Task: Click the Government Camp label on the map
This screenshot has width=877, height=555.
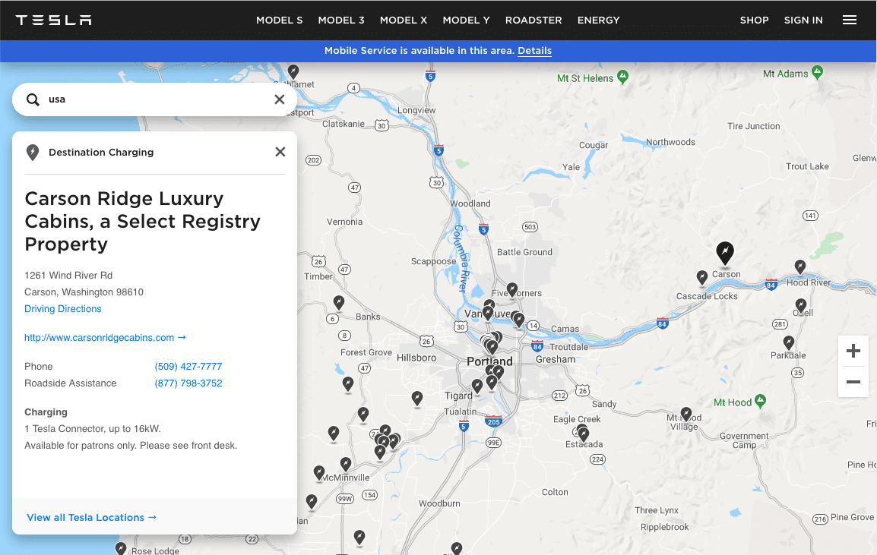Action: click(x=744, y=440)
